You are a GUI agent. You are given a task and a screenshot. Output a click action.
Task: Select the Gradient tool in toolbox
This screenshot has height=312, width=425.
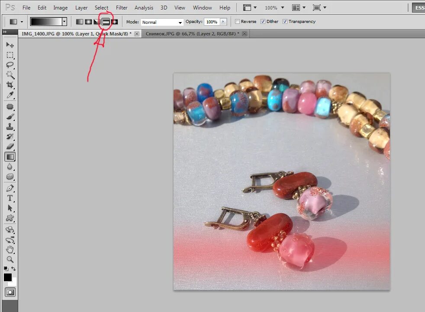10,156
